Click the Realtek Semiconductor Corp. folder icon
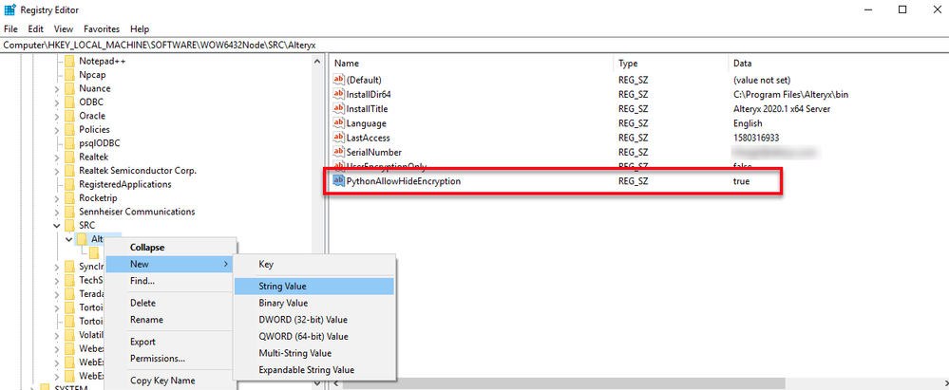949x390 pixels. [69, 171]
